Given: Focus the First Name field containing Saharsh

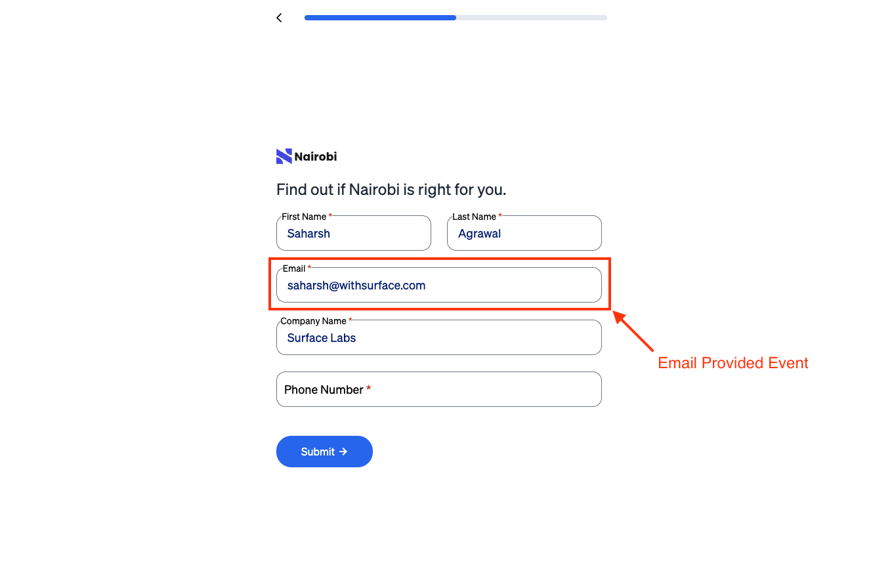Looking at the screenshot, I should (x=354, y=233).
